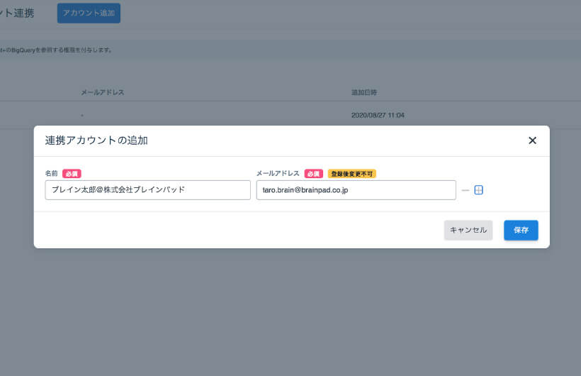Screen dimensions: 581x376
Task: Click the 名前 field label
Action: pyautogui.click(x=52, y=173)
